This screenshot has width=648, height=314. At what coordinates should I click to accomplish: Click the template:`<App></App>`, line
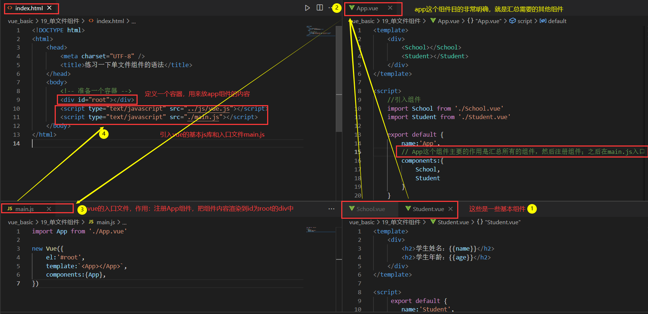tap(87, 266)
